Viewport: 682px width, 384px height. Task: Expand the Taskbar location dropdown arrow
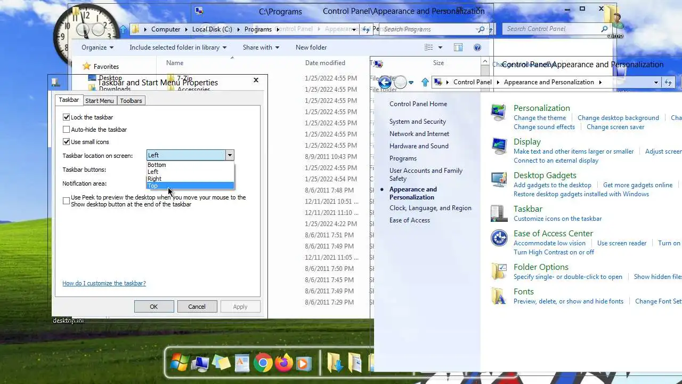coord(230,155)
